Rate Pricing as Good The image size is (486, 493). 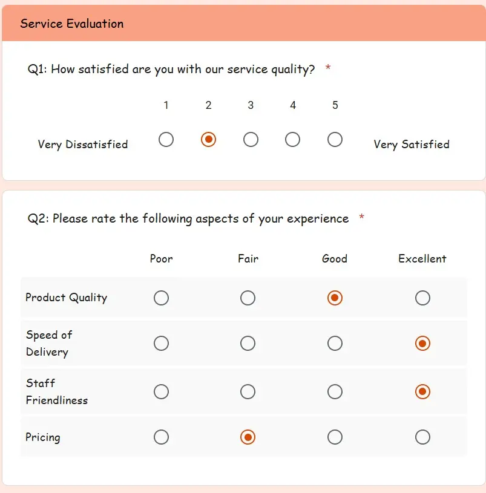(x=335, y=437)
